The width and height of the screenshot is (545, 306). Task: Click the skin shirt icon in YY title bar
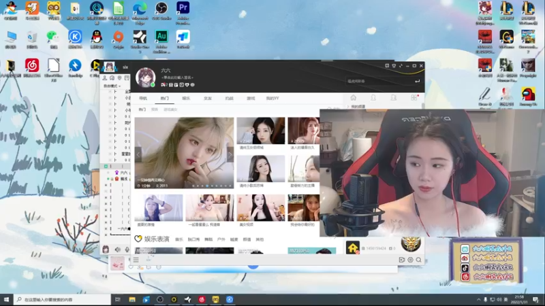coord(394,65)
